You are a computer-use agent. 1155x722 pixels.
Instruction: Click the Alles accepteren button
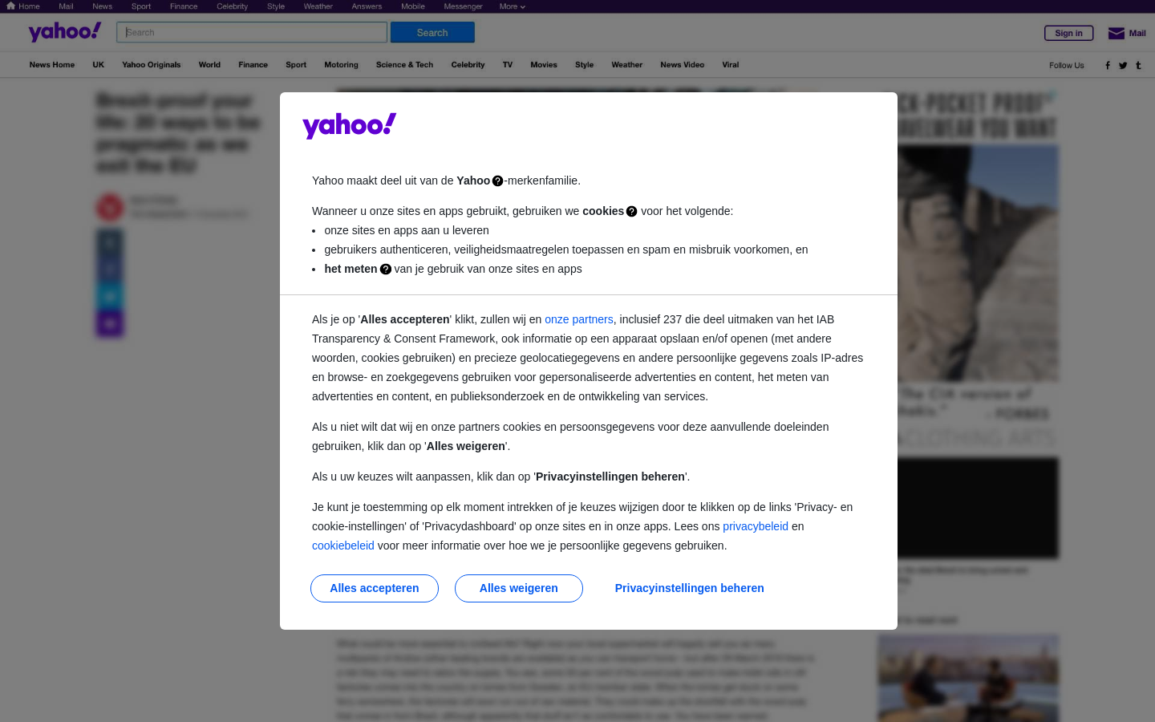(375, 588)
